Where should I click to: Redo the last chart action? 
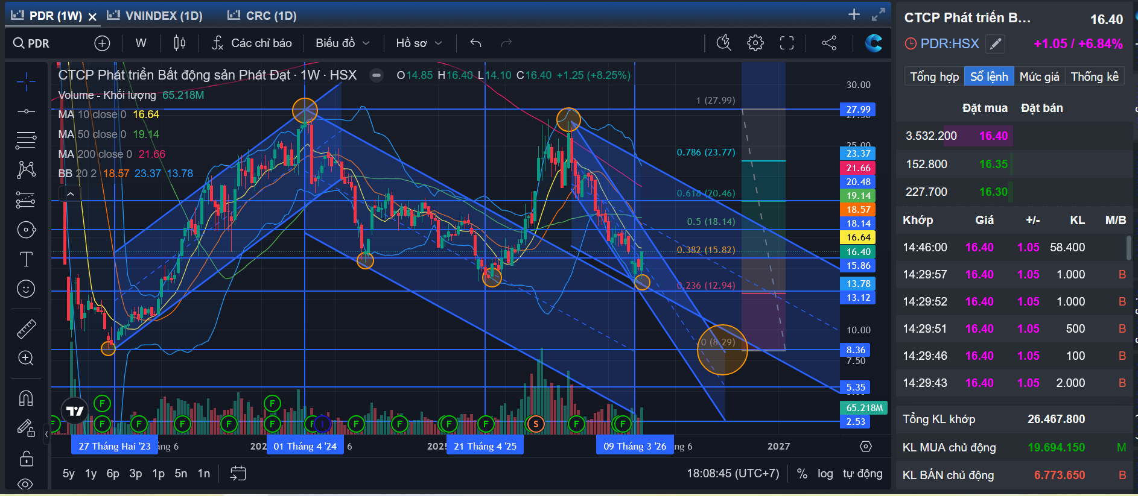506,43
